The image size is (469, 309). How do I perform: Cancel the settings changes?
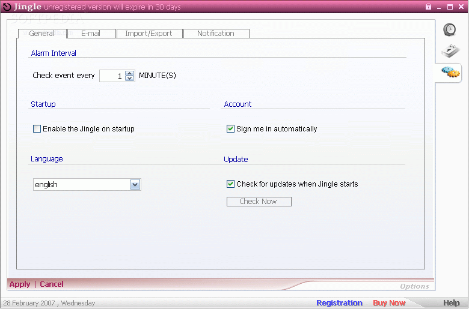pos(52,284)
